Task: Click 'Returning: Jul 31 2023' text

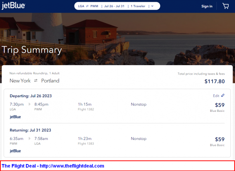Action: [31, 130]
